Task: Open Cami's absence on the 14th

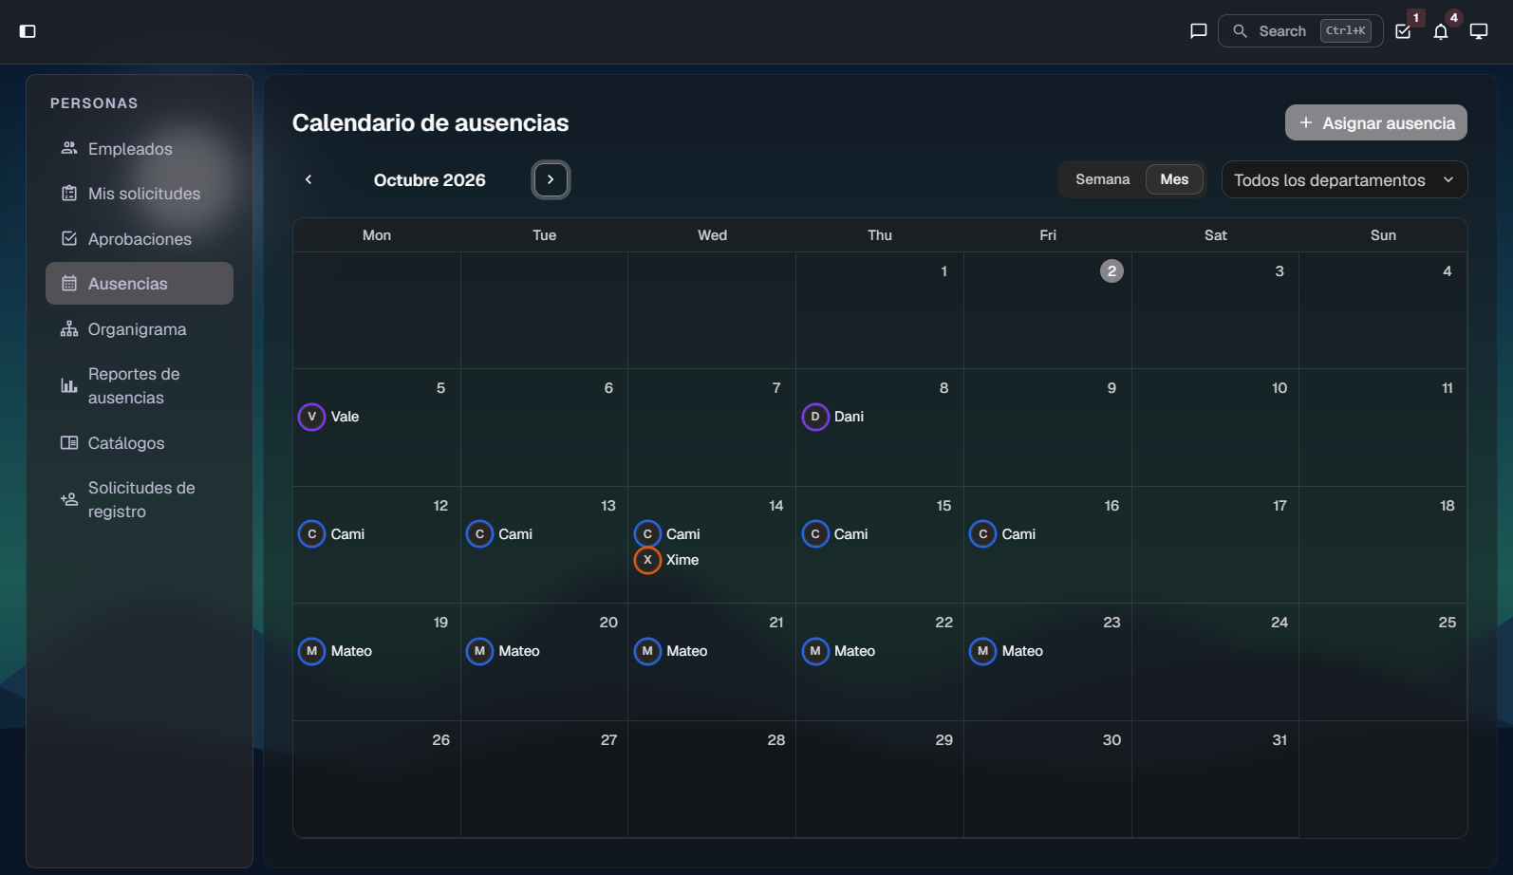Action: tap(667, 534)
